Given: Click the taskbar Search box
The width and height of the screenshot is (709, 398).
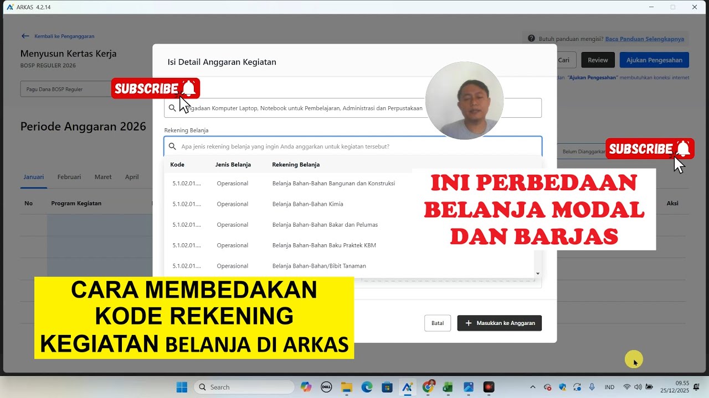Looking at the screenshot, I should pyautogui.click(x=244, y=387).
